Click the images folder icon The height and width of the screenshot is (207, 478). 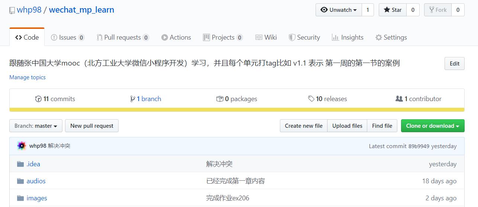(20, 198)
